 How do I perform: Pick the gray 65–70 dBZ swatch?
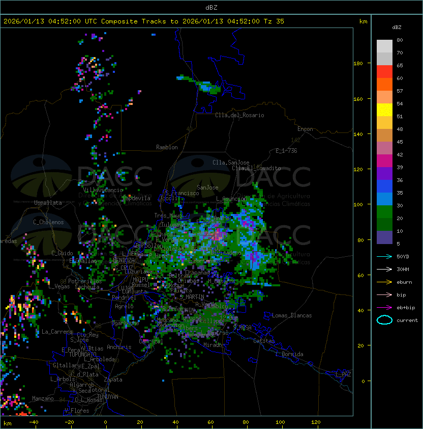(x=384, y=59)
